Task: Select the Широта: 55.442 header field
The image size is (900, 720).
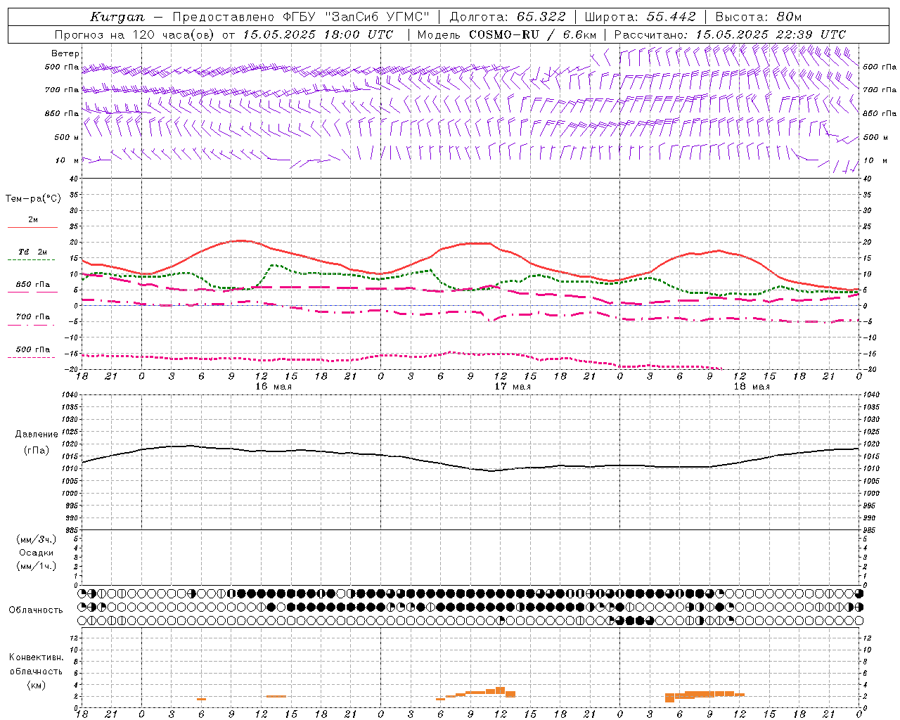Action: (641, 17)
